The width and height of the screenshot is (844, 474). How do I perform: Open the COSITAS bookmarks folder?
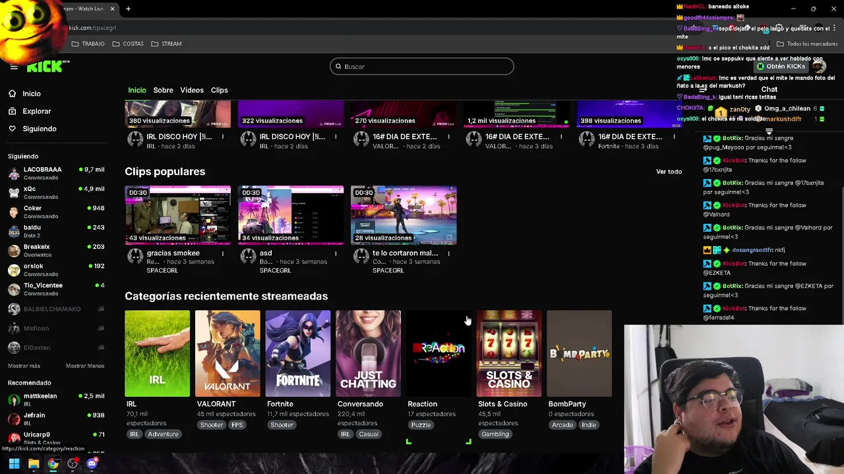(x=128, y=43)
